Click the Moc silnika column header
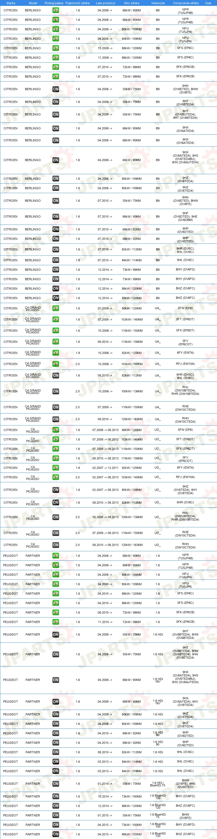The width and height of the screenshot is (217, 839). (132, 3)
